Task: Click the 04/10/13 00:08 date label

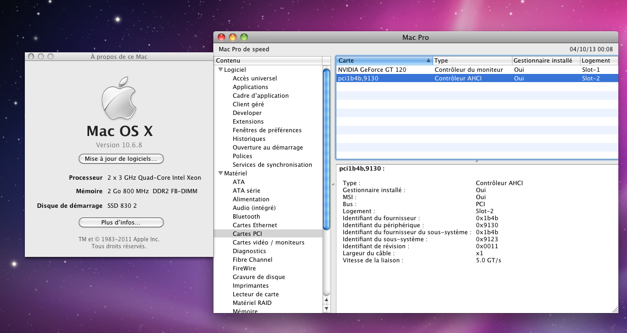Action: coord(591,49)
